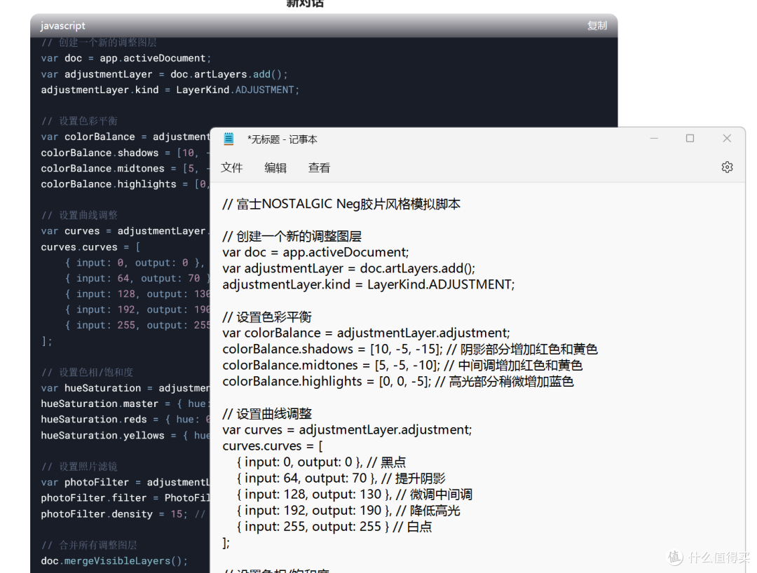This screenshot has width=757, height=573.
Task: Click Notepad line curves.curves = [
Action: coord(273,446)
